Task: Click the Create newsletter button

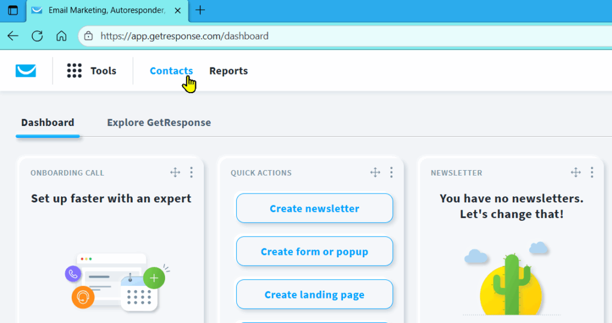Action: [314, 208]
